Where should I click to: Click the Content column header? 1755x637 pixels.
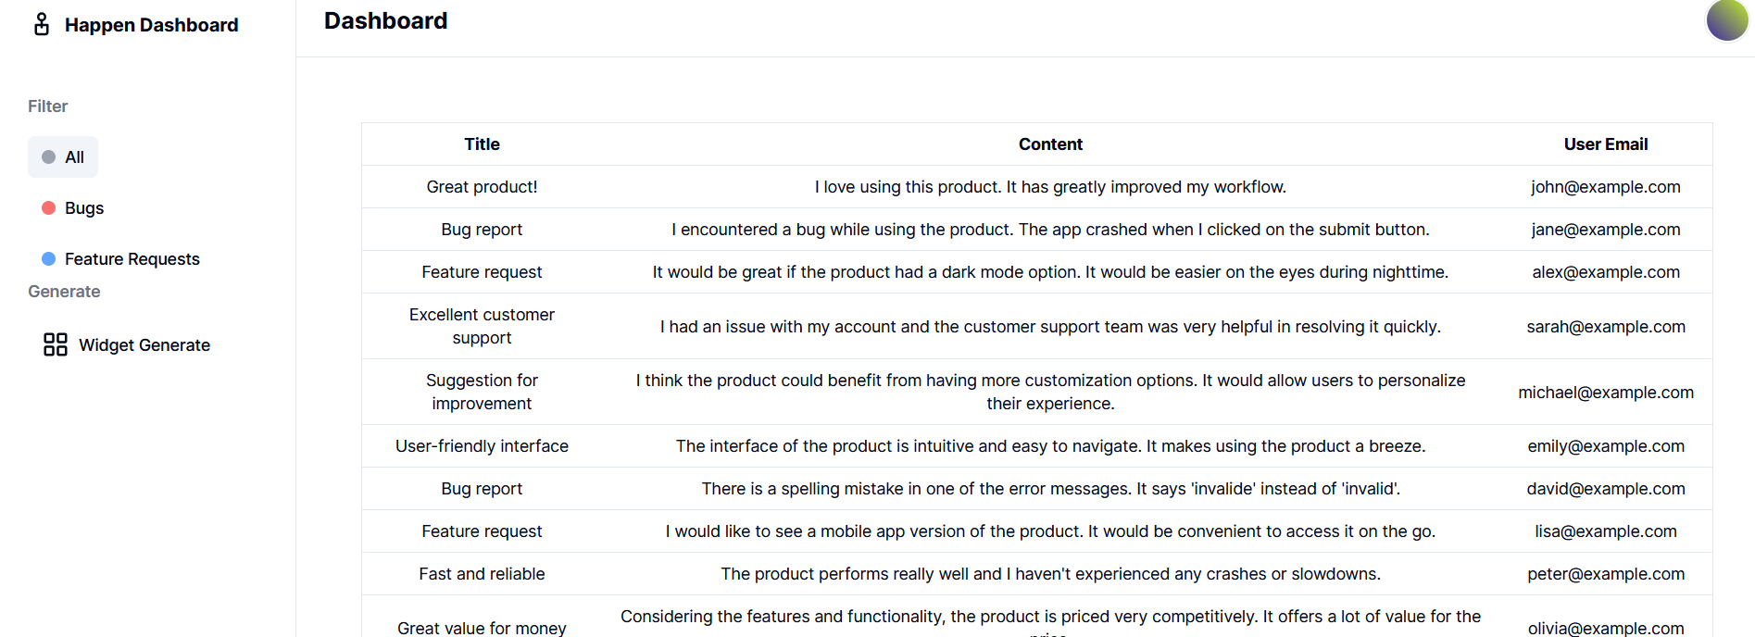point(1050,144)
